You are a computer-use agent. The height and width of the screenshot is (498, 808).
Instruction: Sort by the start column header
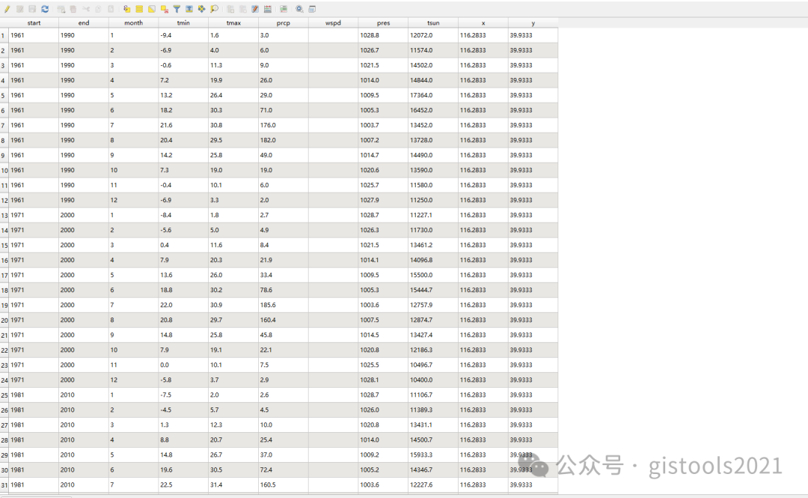[x=34, y=22]
